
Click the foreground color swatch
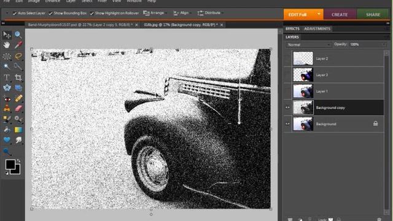[10, 165]
